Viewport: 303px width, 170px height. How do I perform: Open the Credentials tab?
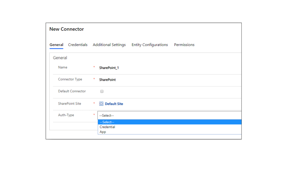(x=78, y=45)
